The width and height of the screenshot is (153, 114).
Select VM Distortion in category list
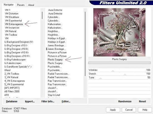tap(12, 13)
